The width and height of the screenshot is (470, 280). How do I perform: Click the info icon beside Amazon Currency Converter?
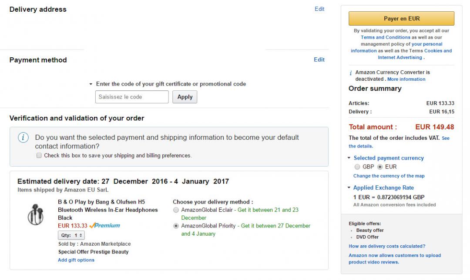[x=351, y=73]
